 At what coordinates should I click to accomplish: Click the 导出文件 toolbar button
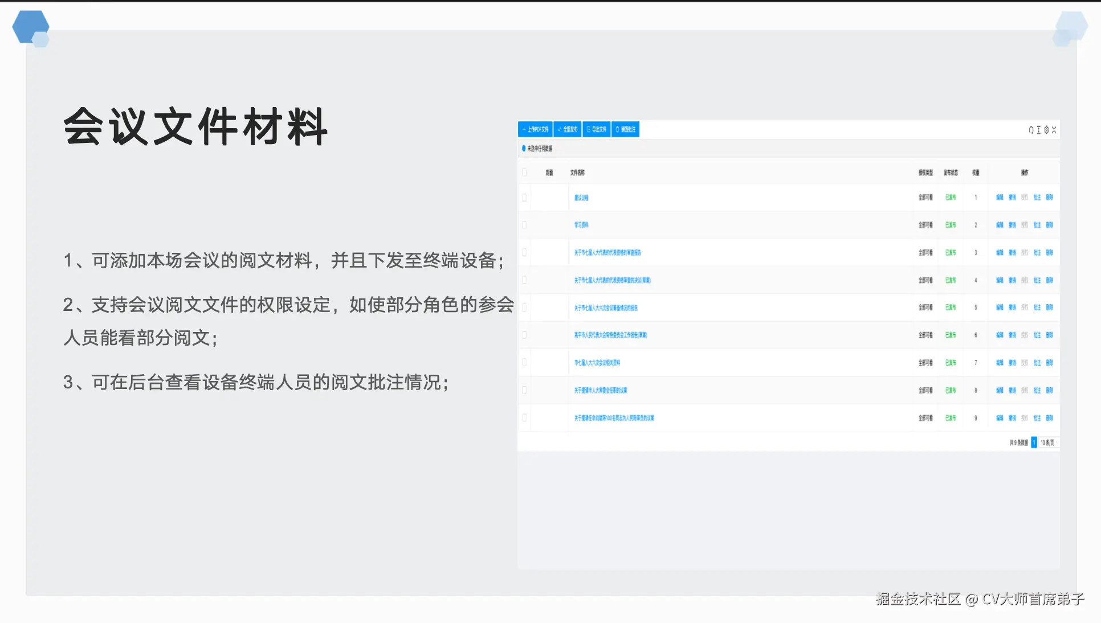598,129
